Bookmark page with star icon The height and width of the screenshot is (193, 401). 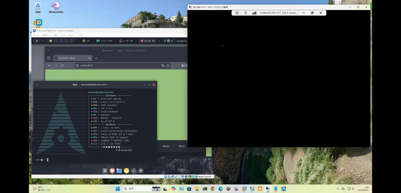168,65
